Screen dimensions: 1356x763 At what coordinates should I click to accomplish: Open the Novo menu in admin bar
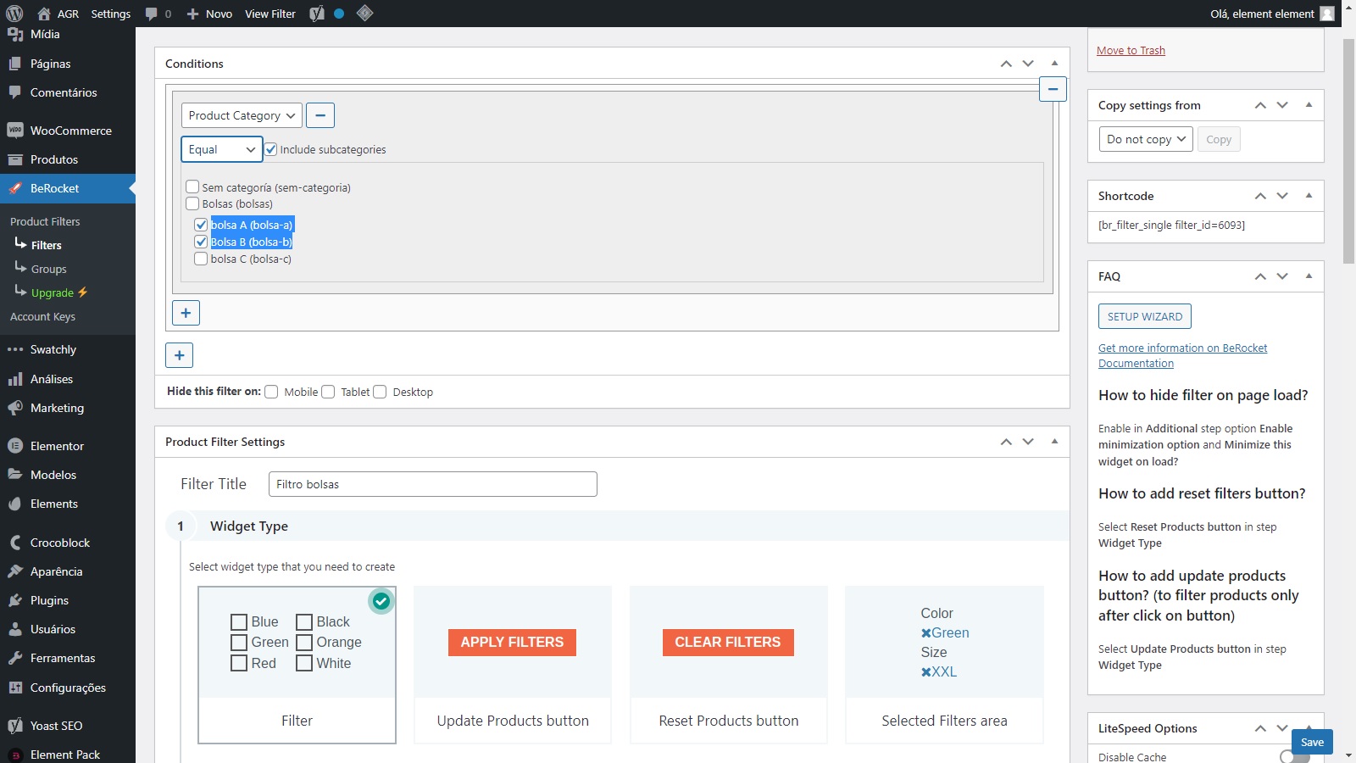[x=209, y=14]
